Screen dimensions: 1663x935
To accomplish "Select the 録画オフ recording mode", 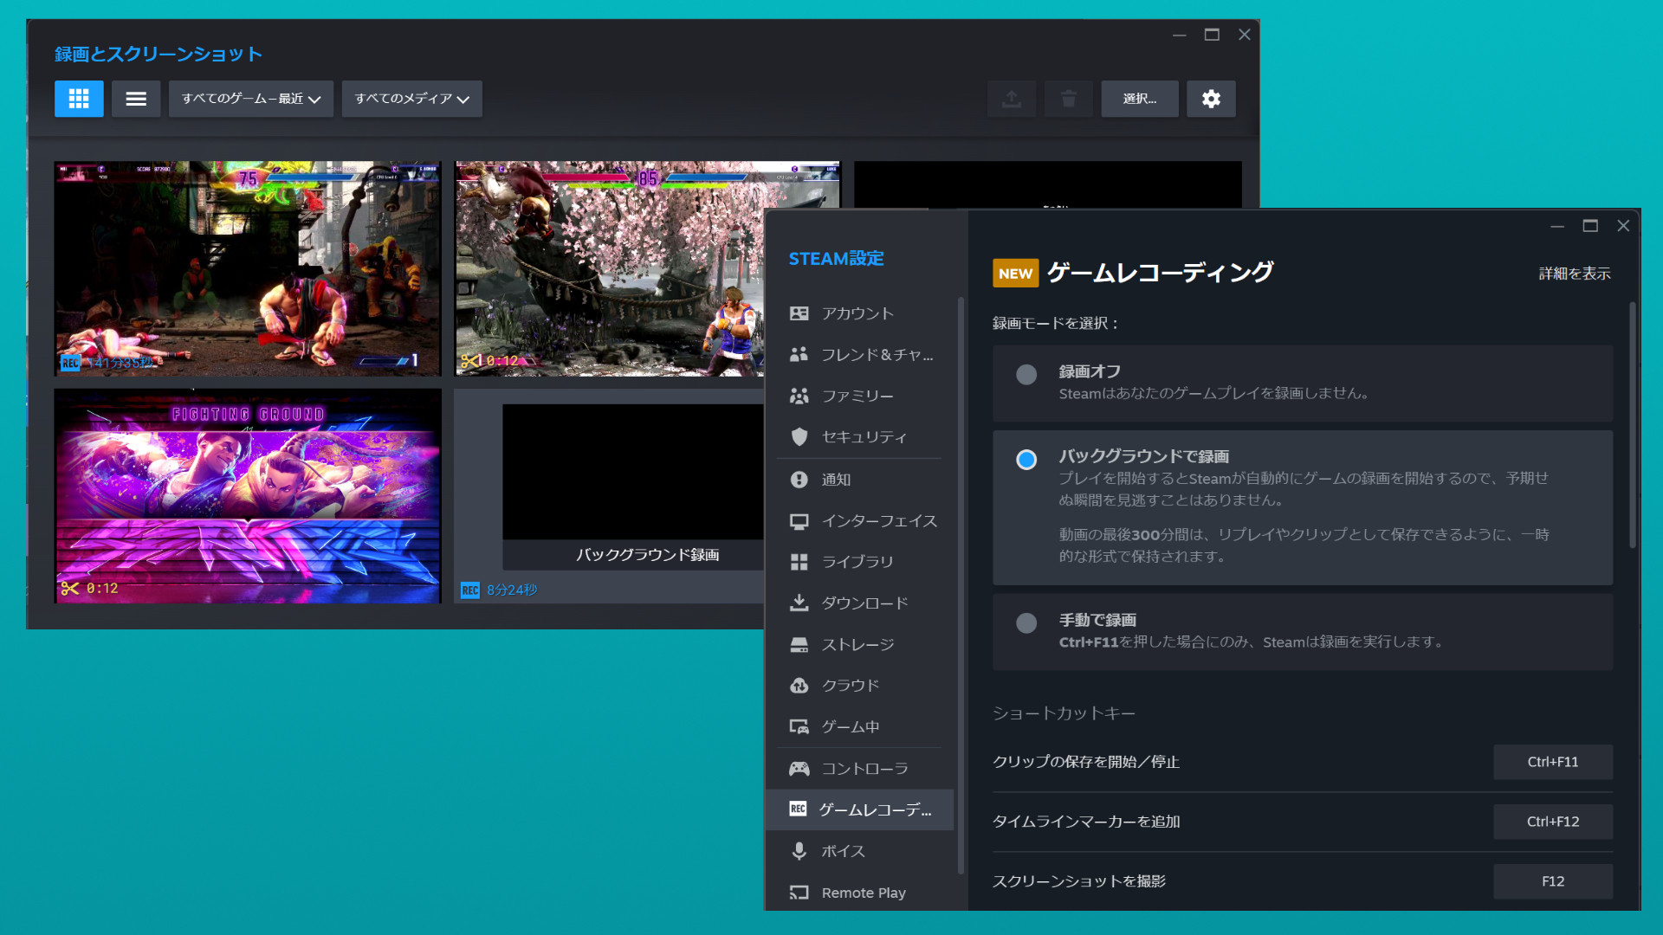I will [x=1026, y=374].
